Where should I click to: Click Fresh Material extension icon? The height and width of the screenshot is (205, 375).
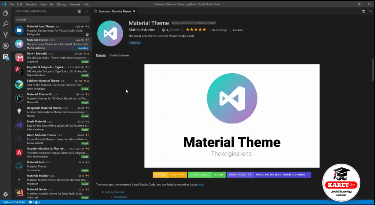(x=19, y=125)
